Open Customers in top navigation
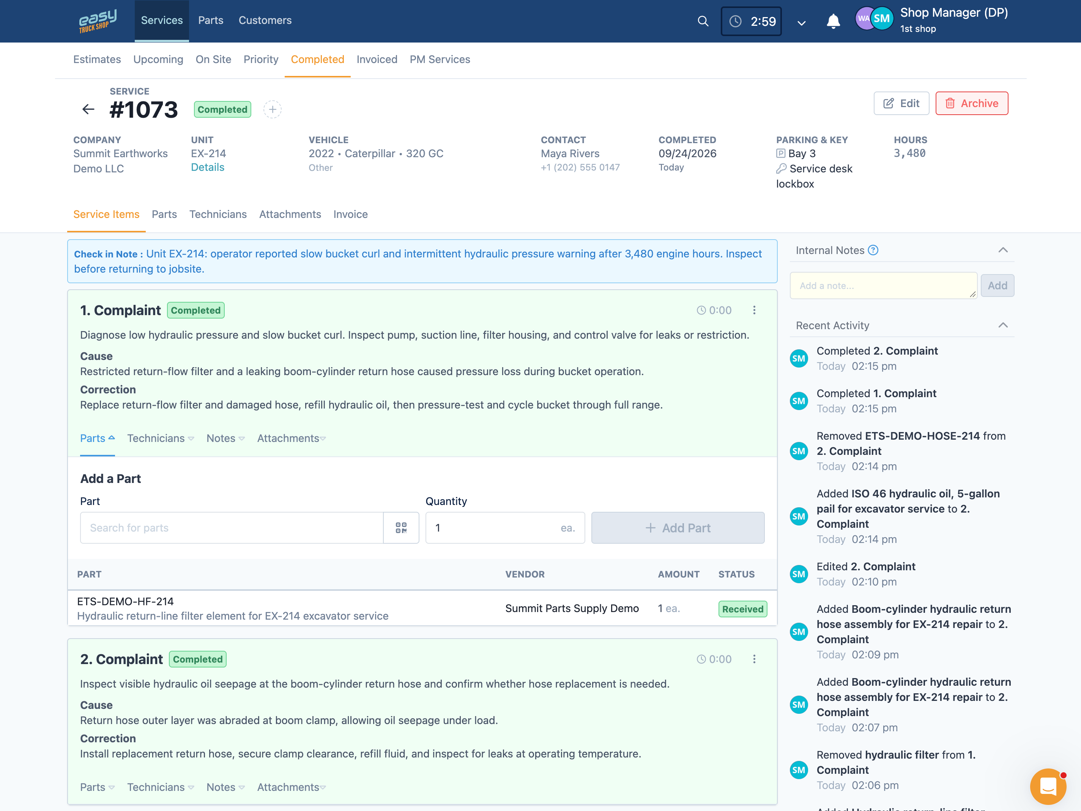The width and height of the screenshot is (1081, 811). (x=265, y=21)
